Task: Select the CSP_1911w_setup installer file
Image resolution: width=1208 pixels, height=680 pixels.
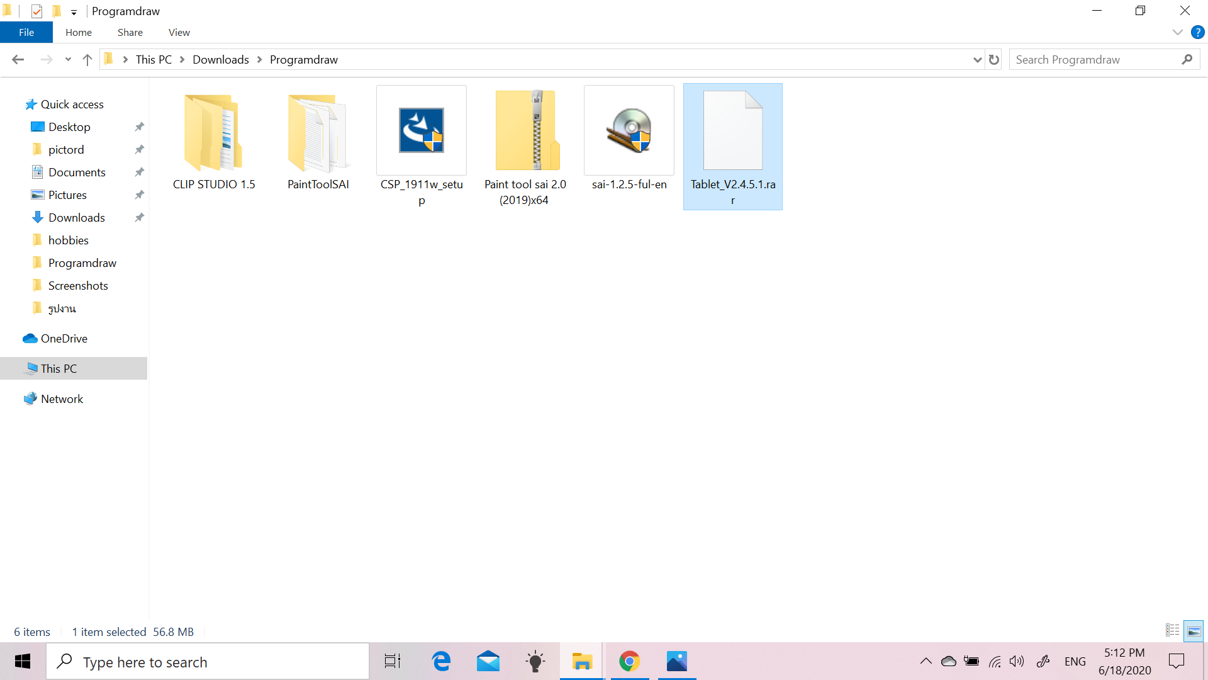Action: point(422,146)
